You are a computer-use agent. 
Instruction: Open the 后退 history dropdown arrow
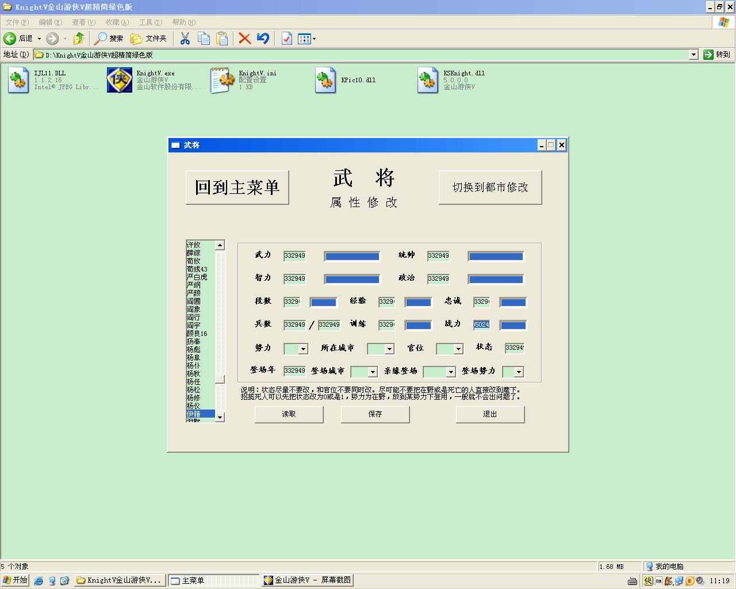tap(39, 39)
